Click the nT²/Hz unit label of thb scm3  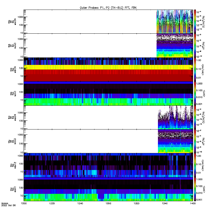coord(204,45)
